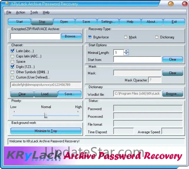Click the Average Speed field
This screenshot has width=189, height=169.
pos(172,131)
